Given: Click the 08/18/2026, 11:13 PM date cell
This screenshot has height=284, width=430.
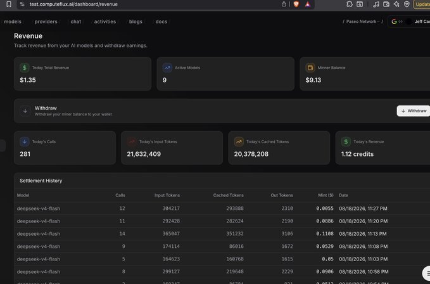Looking at the screenshot, I should tap(362, 233).
